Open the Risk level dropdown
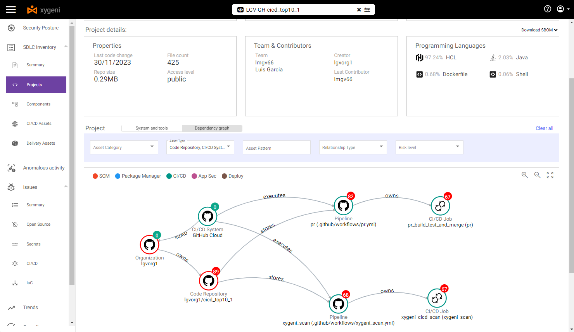 tap(429, 147)
